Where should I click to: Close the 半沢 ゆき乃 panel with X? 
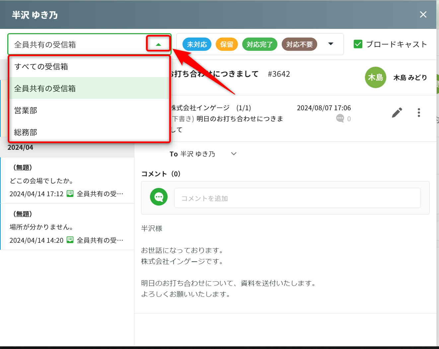coord(423,15)
